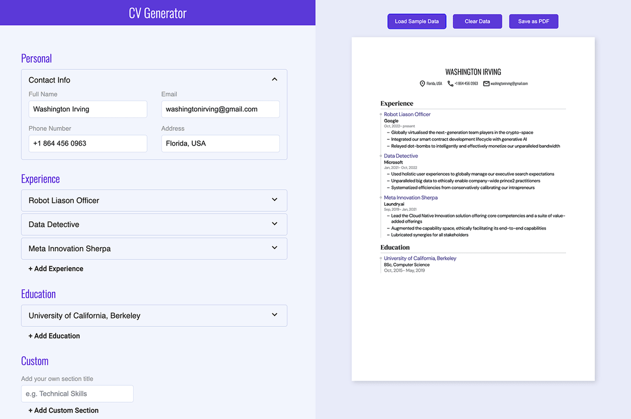
Task: Click Save as PDF
Action: coord(533,21)
